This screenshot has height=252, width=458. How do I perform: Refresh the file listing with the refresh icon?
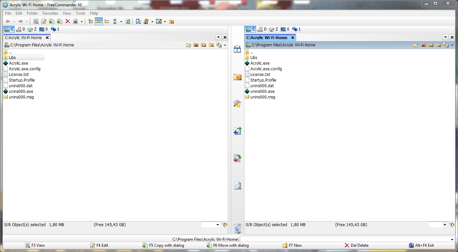(x=128, y=21)
